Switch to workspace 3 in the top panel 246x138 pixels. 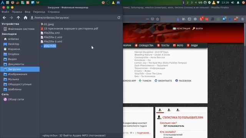pyautogui.click(x=192, y=3)
